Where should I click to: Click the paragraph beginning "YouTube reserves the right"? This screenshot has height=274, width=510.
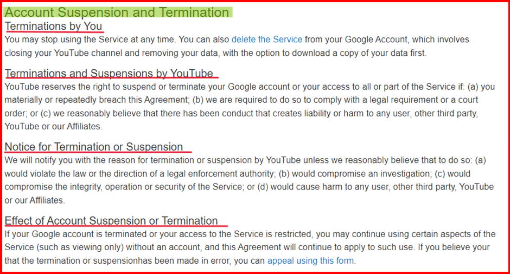click(x=250, y=107)
